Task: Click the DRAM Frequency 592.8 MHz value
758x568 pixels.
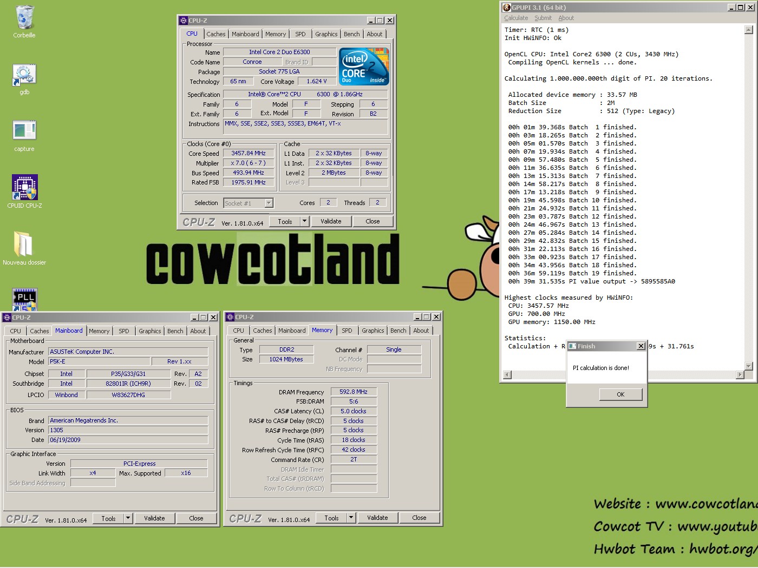Action: [x=354, y=392]
